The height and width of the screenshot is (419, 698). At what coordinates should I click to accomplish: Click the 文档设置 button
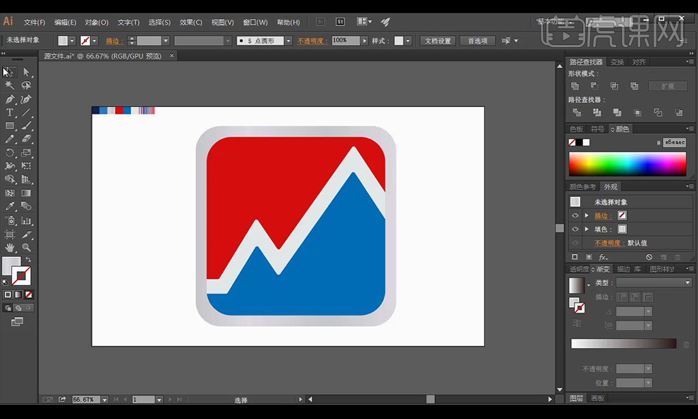tap(437, 41)
